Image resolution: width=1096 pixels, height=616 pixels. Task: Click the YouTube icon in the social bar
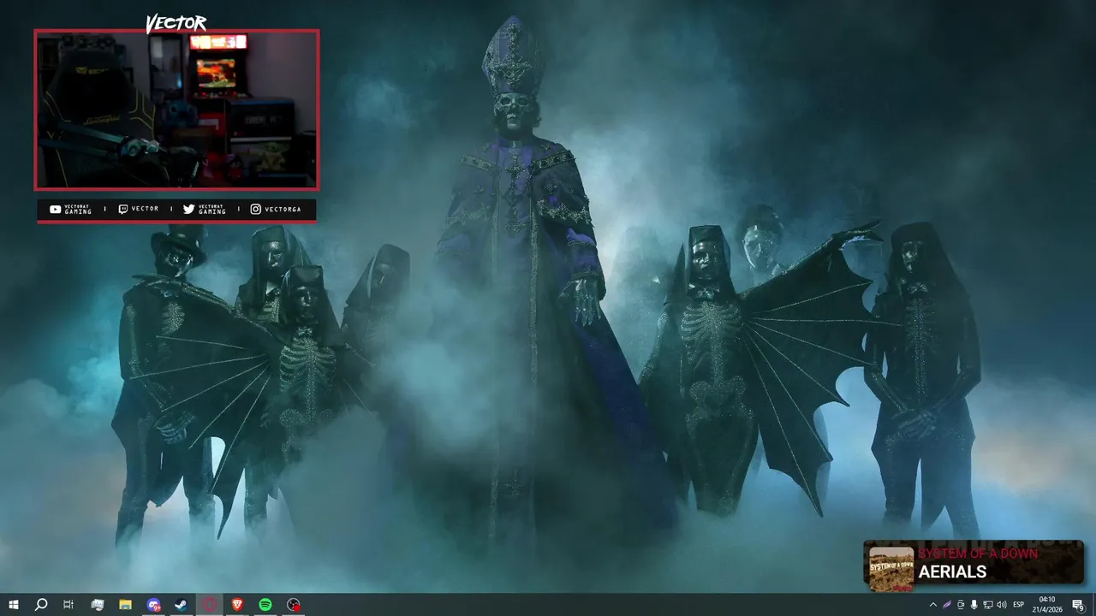point(56,209)
